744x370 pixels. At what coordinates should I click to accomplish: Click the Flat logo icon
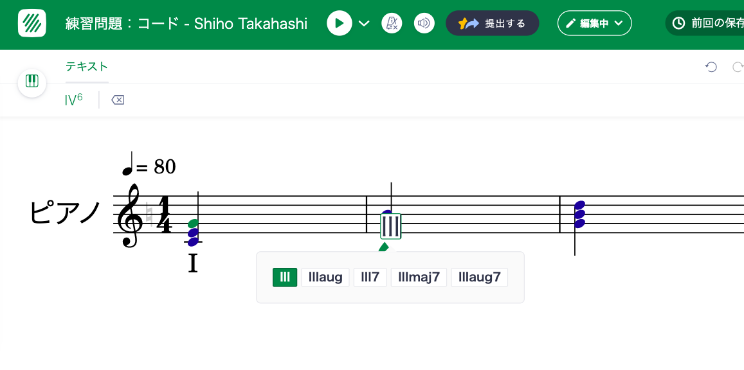[x=32, y=24]
